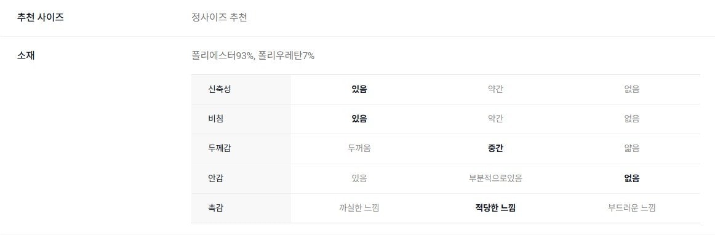
Task: Select 부분적으로있음 for 안감
Action: pyautogui.click(x=495, y=178)
